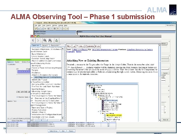The height and width of the screenshot is (136, 181).
Task: Click the back arrow in User Manual toolbar
Action: pyautogui.click(x=33, y=41)
